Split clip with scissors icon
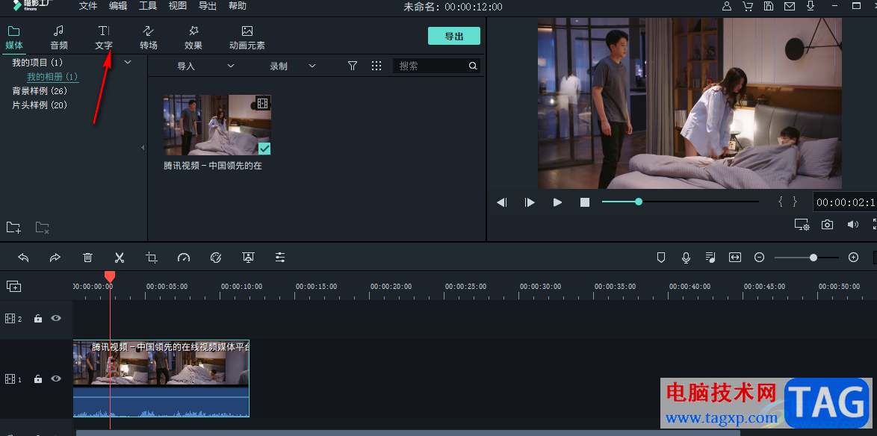 tap(119, 257)
